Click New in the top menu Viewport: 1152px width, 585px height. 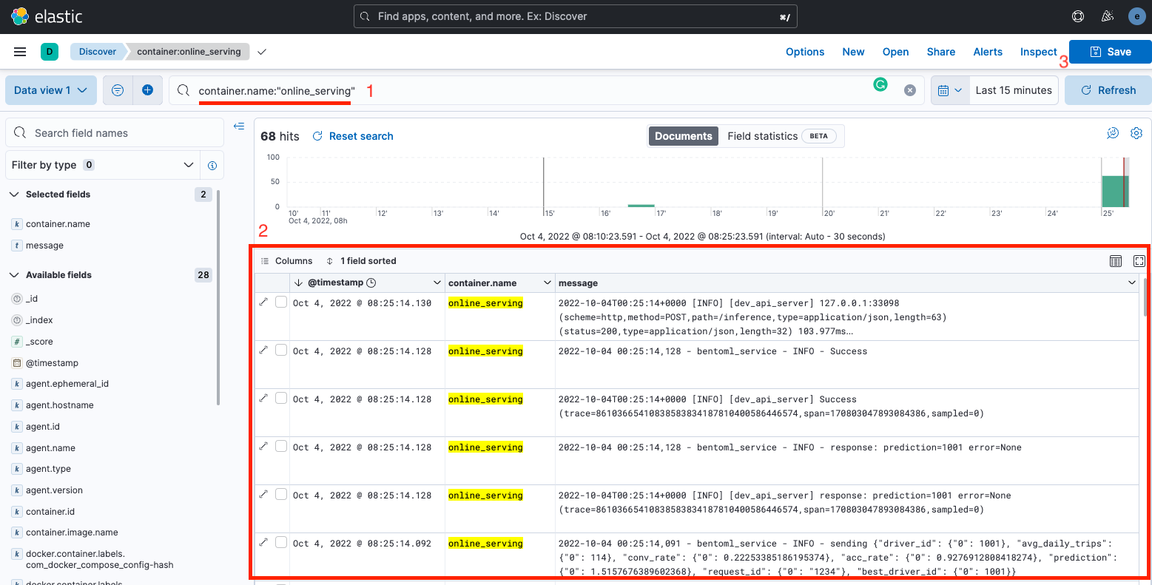tap(853, 52)
